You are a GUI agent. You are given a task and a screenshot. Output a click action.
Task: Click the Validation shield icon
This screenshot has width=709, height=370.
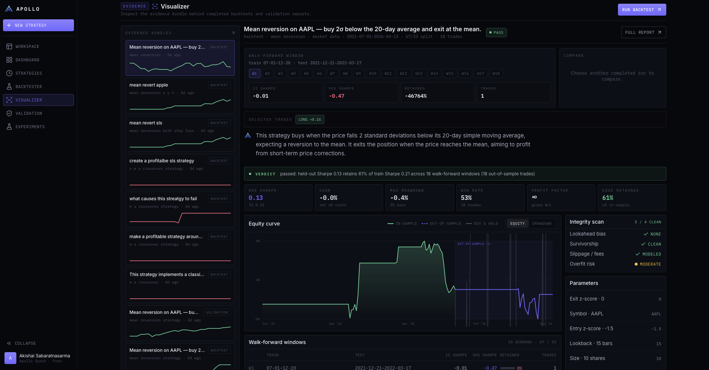[9, 113]
